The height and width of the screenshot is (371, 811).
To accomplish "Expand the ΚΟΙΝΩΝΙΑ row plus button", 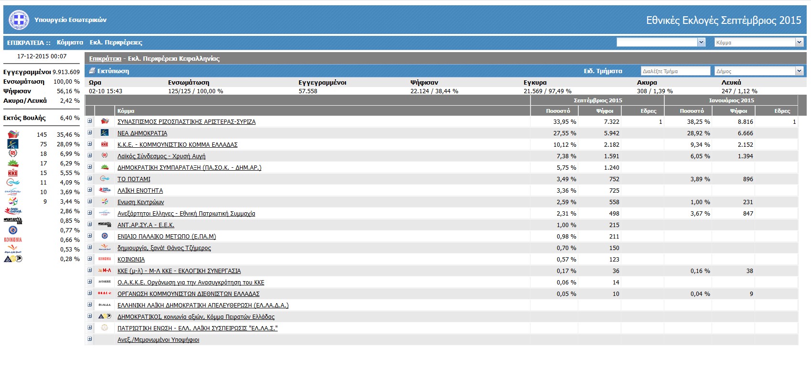I will [x=89, y=259].
